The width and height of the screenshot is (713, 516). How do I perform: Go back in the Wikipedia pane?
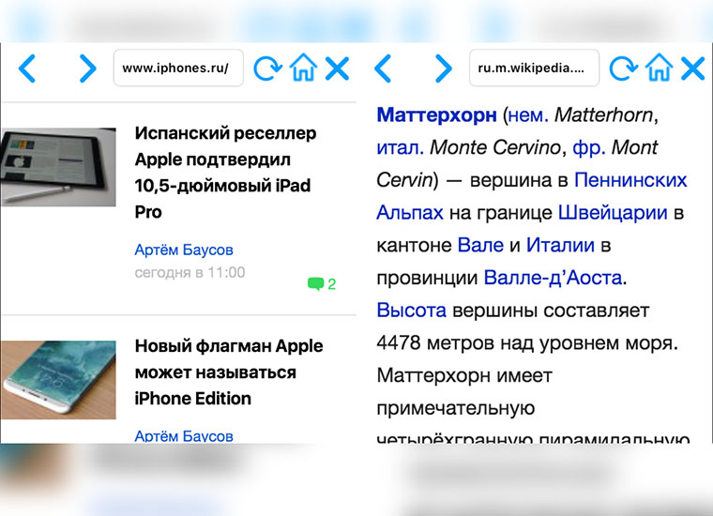[x=383, y=68]
